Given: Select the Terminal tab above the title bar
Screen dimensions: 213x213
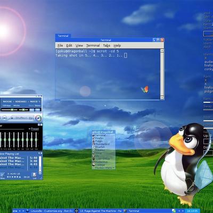Looking at the screenshot, I should pos(63,36).
